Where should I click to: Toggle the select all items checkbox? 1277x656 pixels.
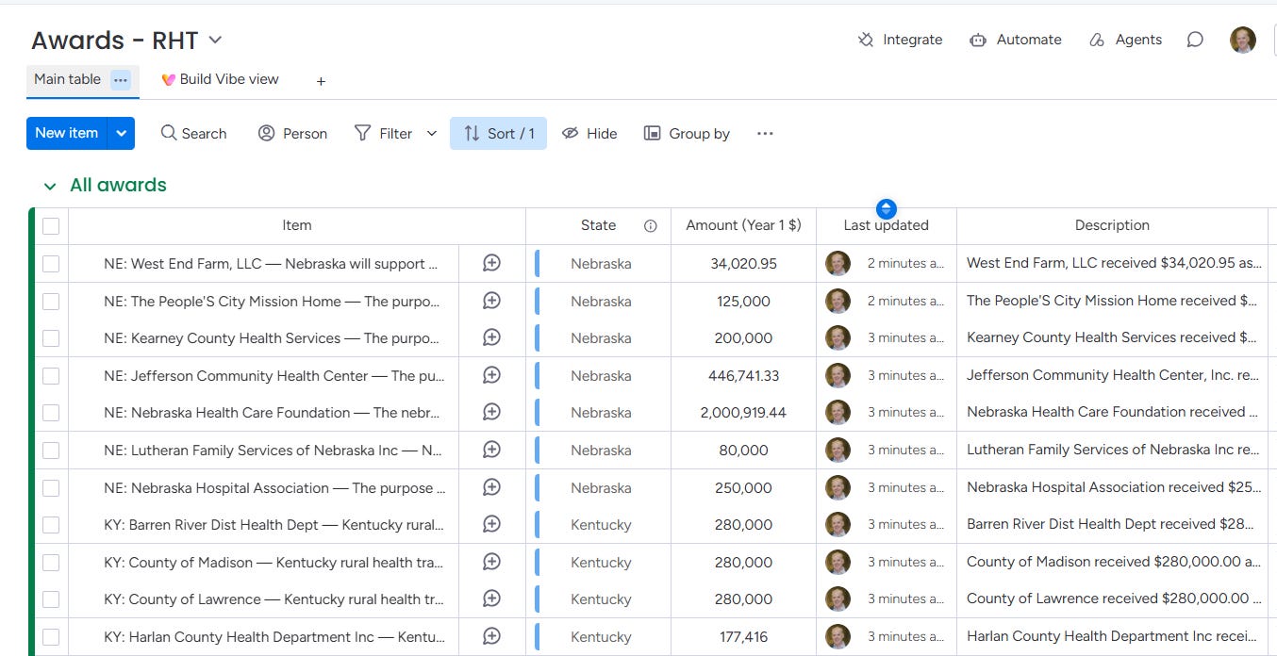51,226
